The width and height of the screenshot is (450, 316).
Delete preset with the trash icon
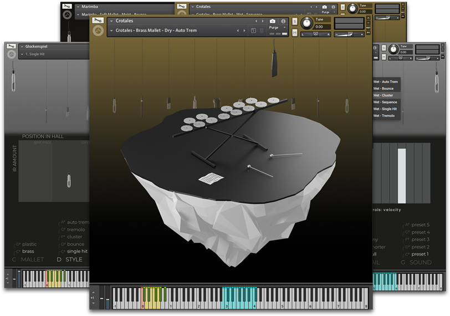coord(262,30)
